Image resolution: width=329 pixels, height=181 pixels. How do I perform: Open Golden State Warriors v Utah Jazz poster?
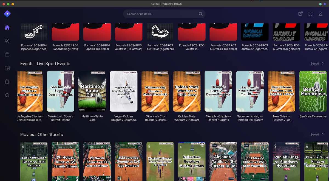pos(186,91)
